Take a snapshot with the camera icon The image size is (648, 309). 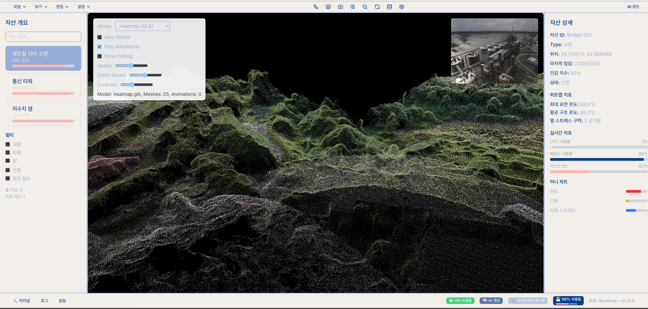(340, 7)
